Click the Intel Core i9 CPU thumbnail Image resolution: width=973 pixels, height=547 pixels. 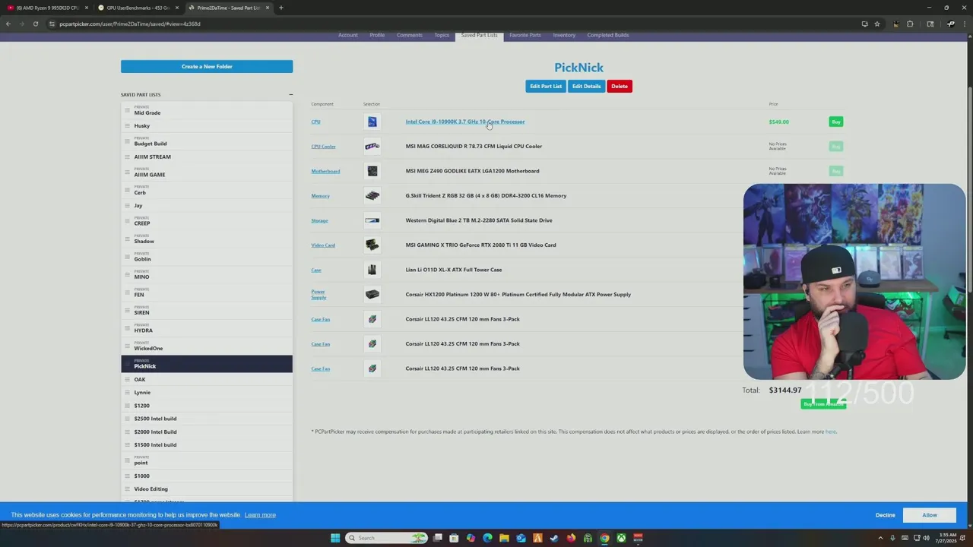click(372, 122)
